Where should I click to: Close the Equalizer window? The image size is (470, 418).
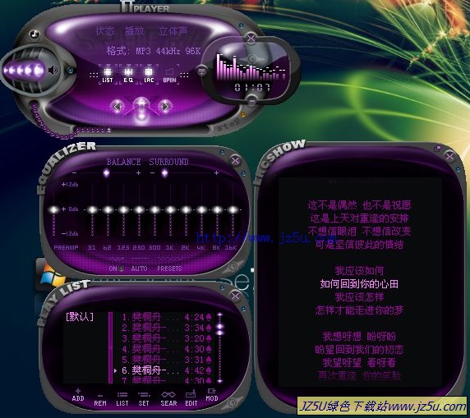point(235,161)
